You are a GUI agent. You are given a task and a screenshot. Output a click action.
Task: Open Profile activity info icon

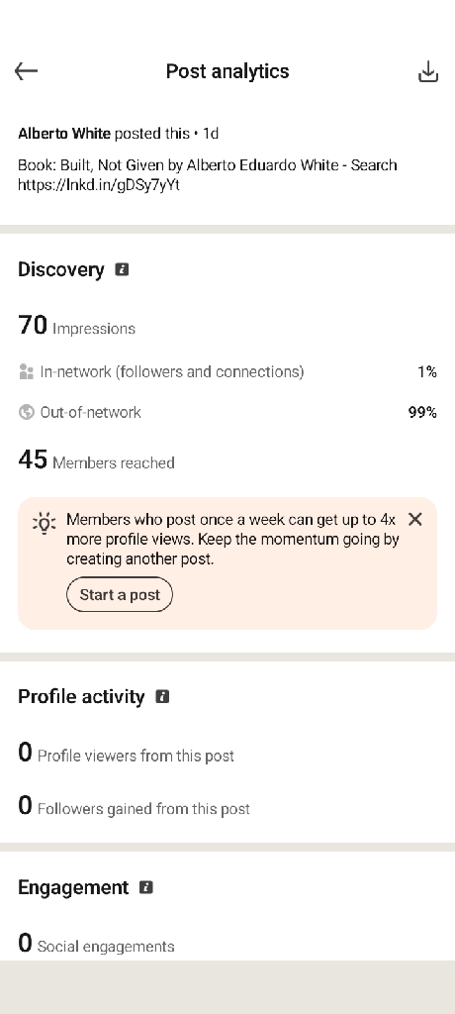tap(162, 696)
